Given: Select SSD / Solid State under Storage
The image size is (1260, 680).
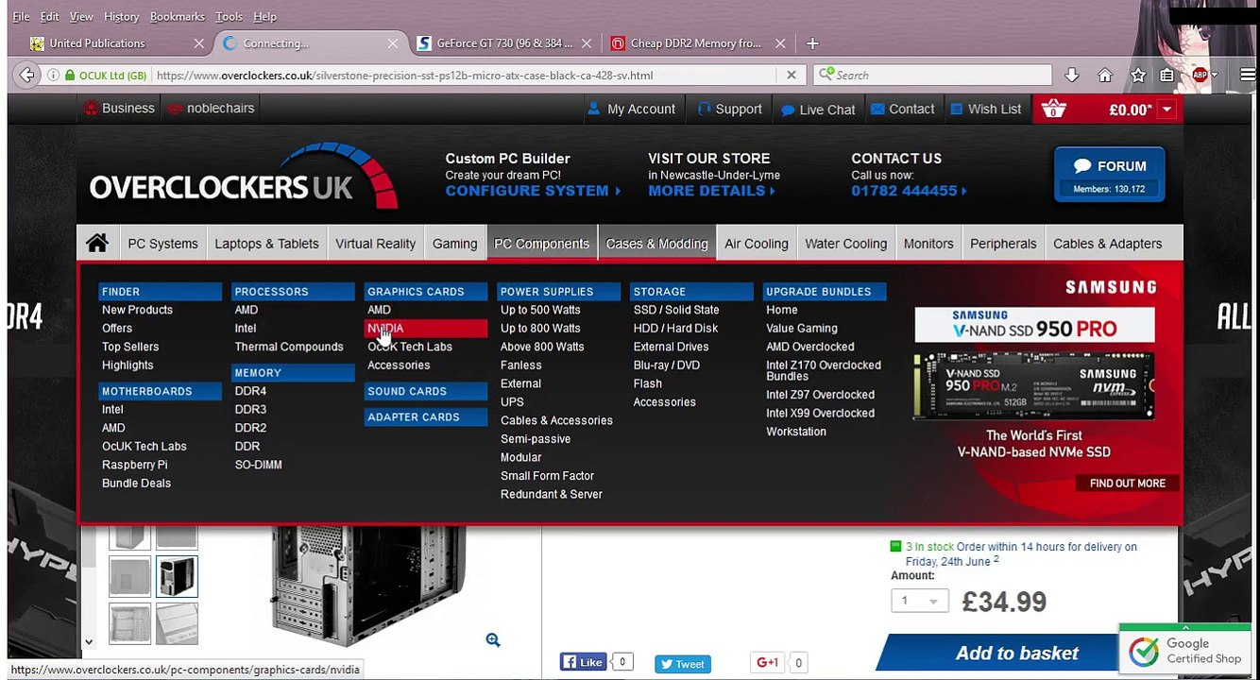Looking at the screenshot, I should [676, 310].
